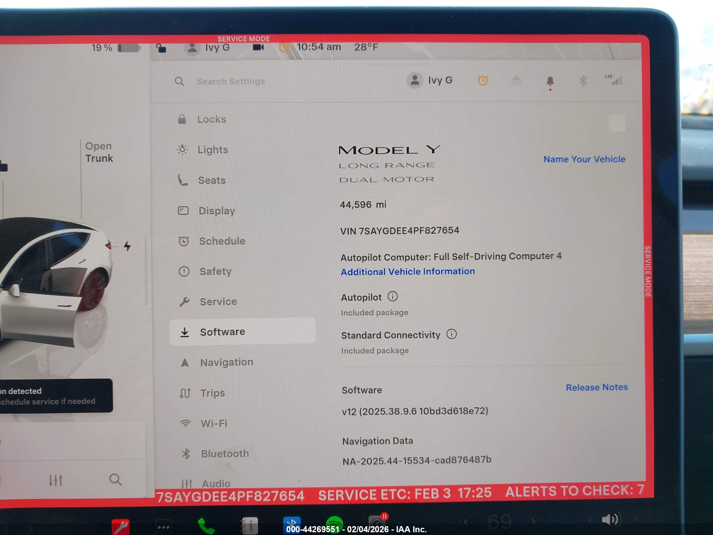
Task: Open the Ivy G profile in settings header
Action: point(430,80)
